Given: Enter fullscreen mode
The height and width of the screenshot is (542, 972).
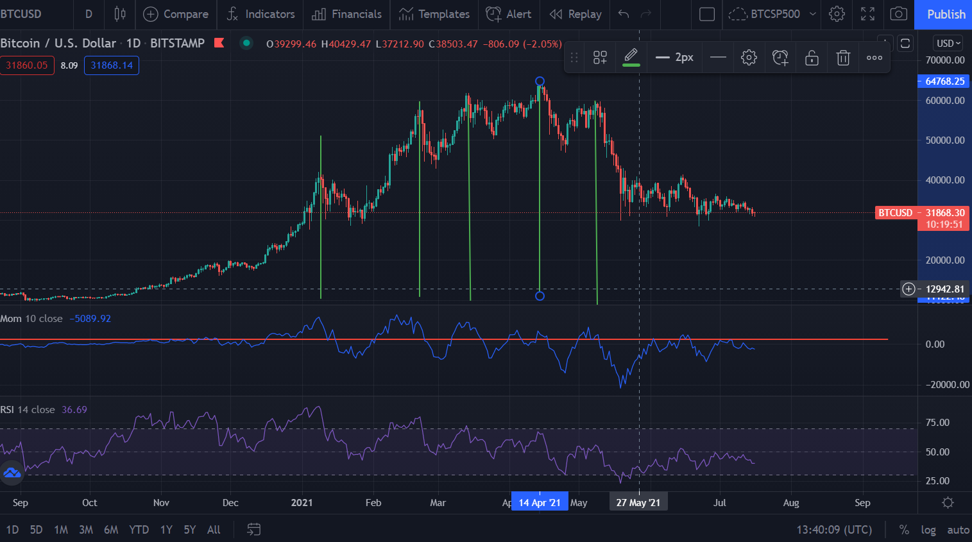Looking at the screenshot, I should coord(867,13).
